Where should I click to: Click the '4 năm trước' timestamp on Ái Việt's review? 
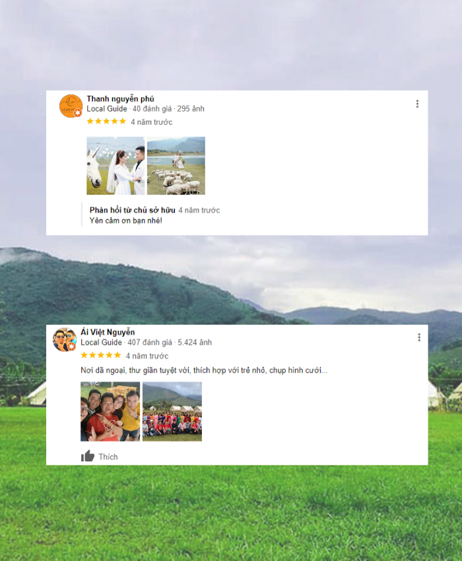click(x=147, y=356)
